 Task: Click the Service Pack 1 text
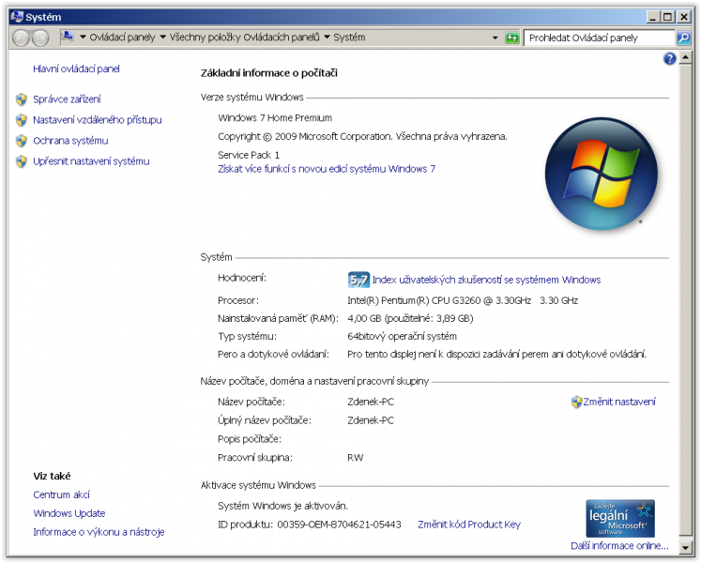click(249, 155)
